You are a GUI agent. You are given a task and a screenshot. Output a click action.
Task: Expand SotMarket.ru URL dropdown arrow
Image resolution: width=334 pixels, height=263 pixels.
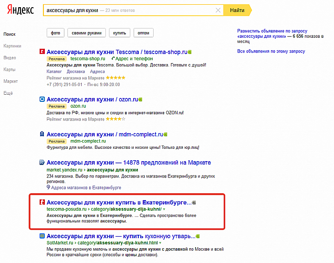[160, 243]
